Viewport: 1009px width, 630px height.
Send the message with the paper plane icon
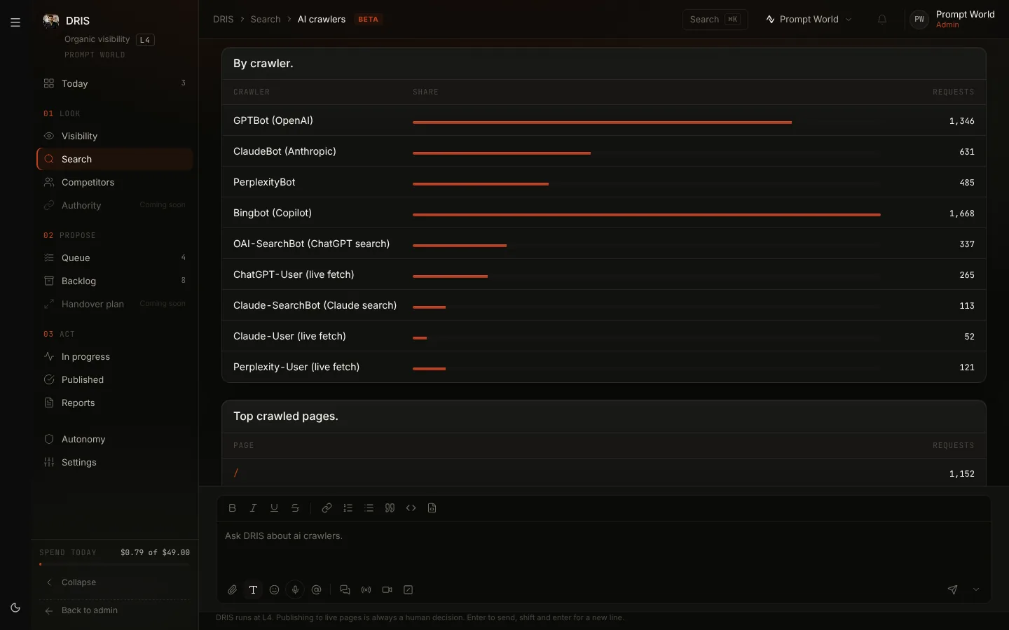[x=953, y=590]
